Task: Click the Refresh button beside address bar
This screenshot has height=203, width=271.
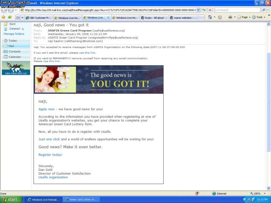Action: coord(204,10)
